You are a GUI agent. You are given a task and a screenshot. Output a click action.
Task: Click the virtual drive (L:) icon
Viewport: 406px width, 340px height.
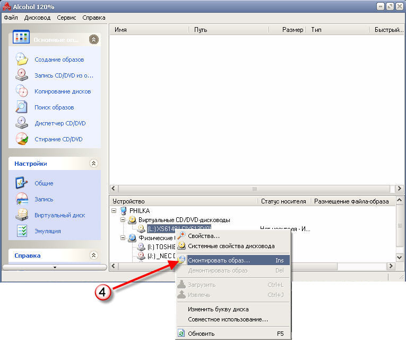point(141,228)
